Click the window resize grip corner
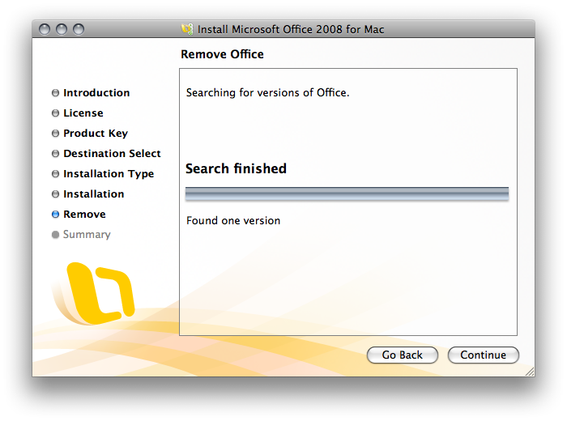Image resolution: width=567 pixels, height=421 pixels. coord(530,372)
